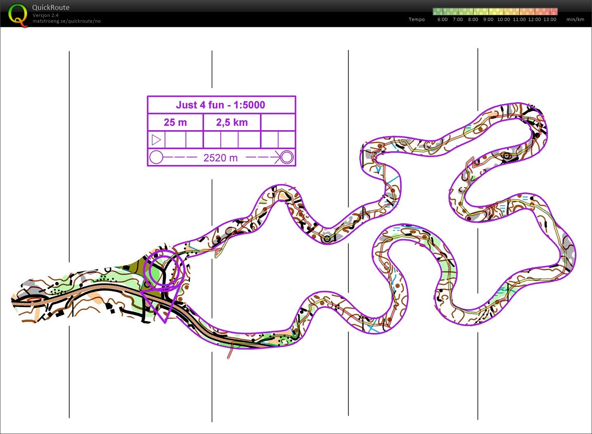Click the tempo color gradient bar

(495, 11)
